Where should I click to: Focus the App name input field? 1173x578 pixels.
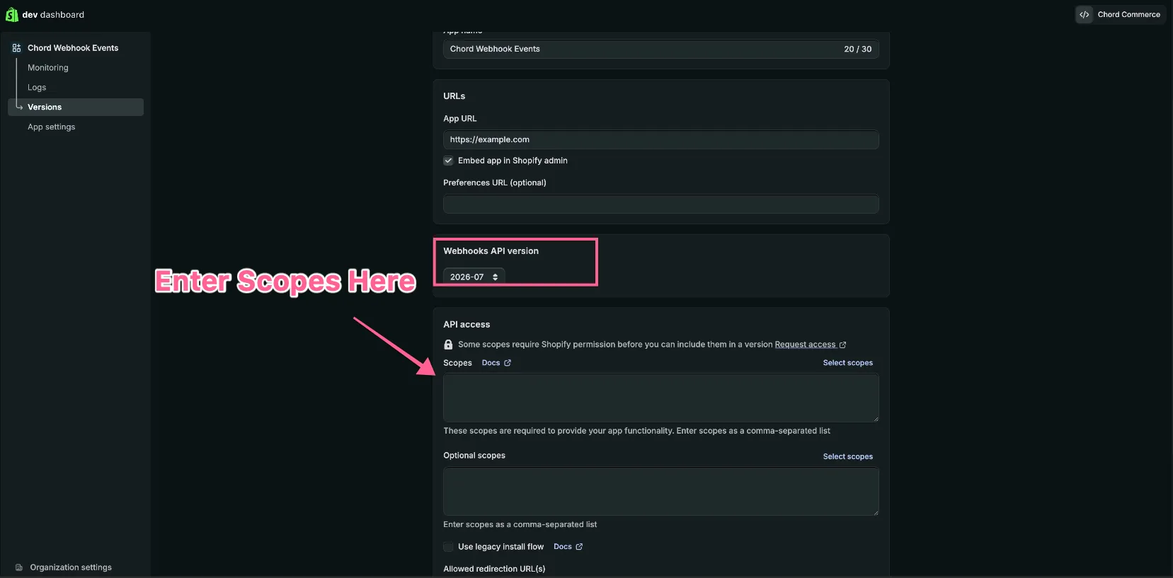coord(661,49)
